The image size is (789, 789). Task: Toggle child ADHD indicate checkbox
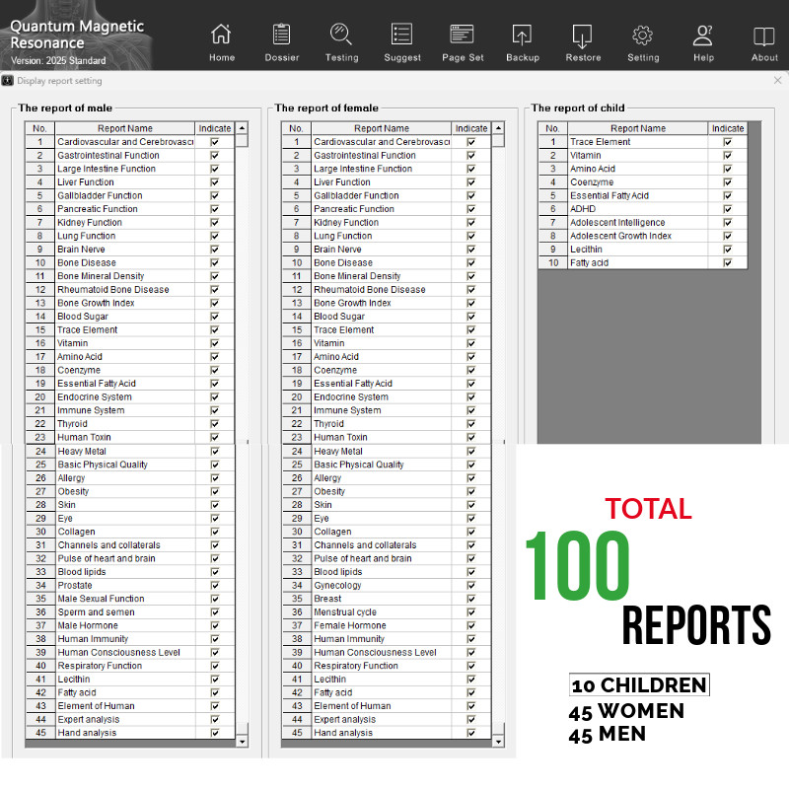728,209
